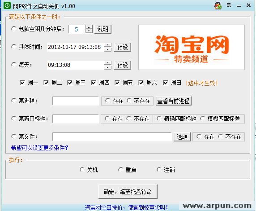Screen dimensions: 256x211
Task: Choose 不存在 for the 某进程 condition
Action: tap(138, 101)
